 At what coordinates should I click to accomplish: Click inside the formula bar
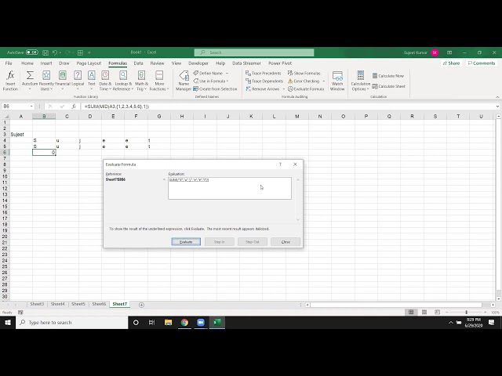tap(286, 107)
